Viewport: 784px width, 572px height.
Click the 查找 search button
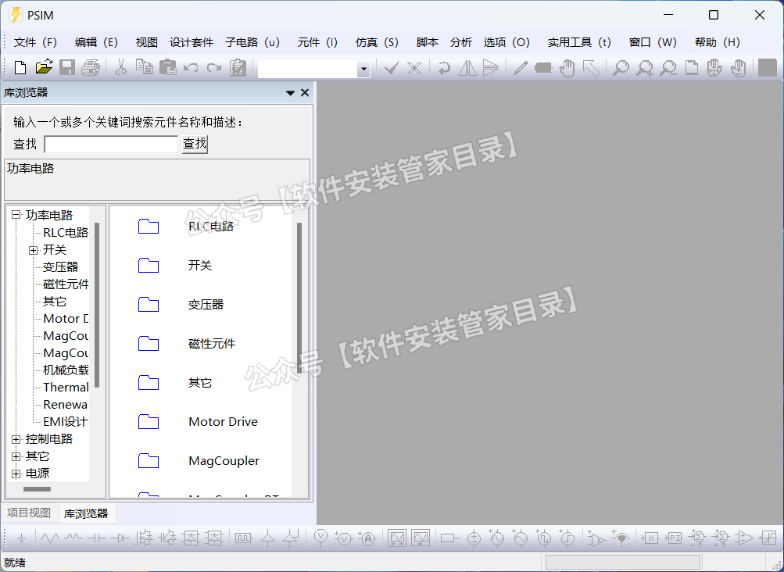point(195,144)
